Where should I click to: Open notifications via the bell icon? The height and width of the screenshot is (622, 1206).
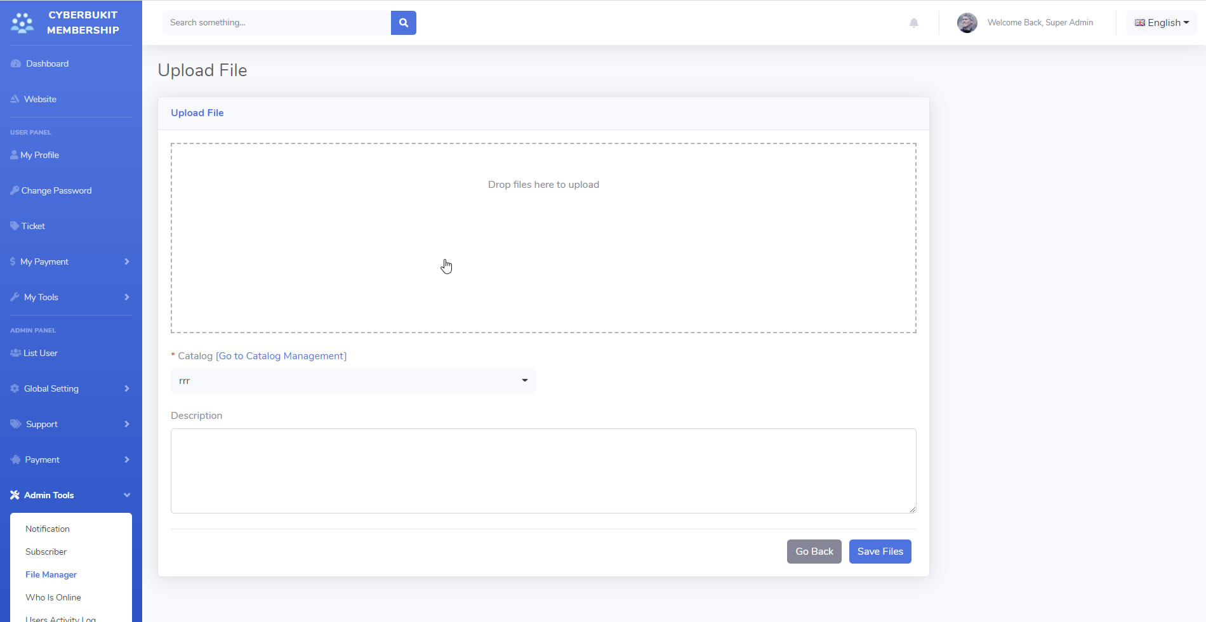915,22
